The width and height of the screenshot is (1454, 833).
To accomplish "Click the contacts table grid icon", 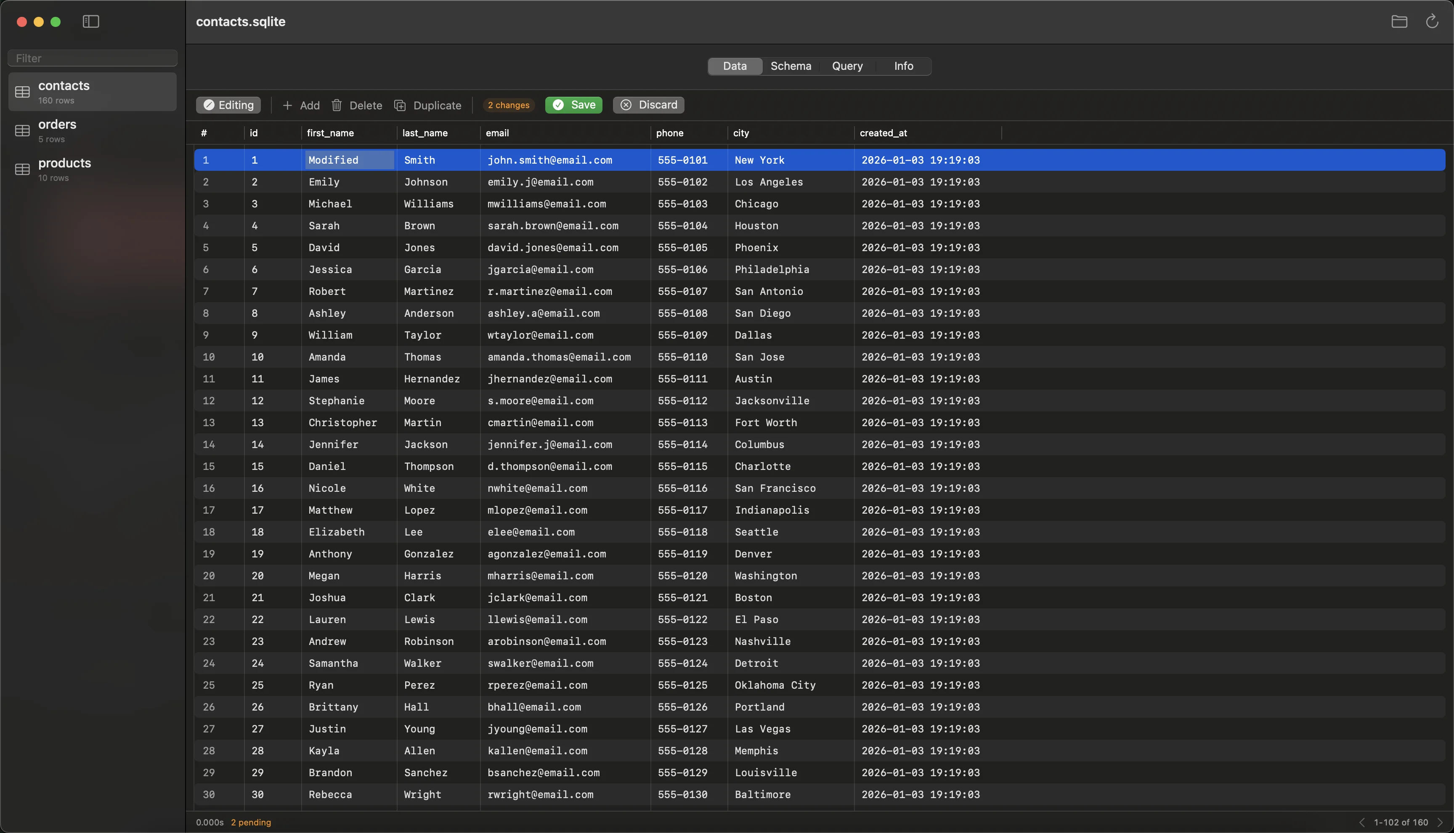I will pyautogui.click(x=22, y=91).
